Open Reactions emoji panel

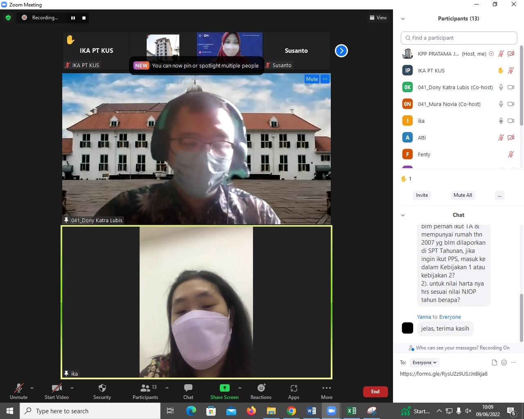pyautogui.click(x=261, y=388)
